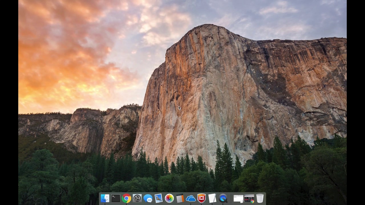365x205 pixels.
Task: Open the Trash
Action: pos(260,198)
